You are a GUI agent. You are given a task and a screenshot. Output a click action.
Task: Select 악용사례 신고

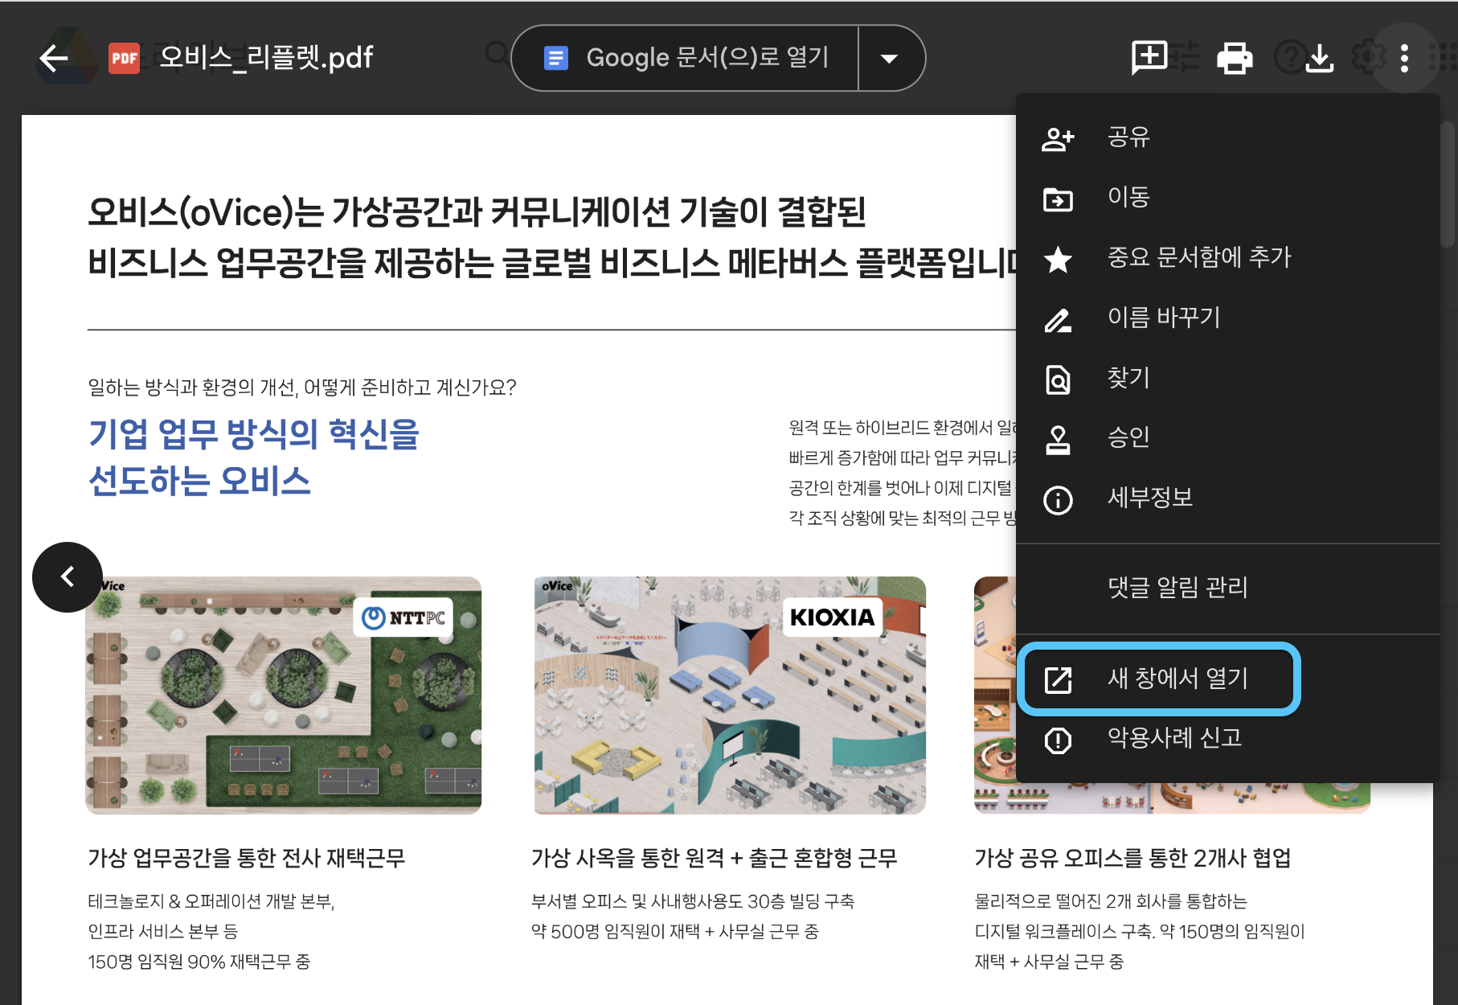coord(1227,739)
